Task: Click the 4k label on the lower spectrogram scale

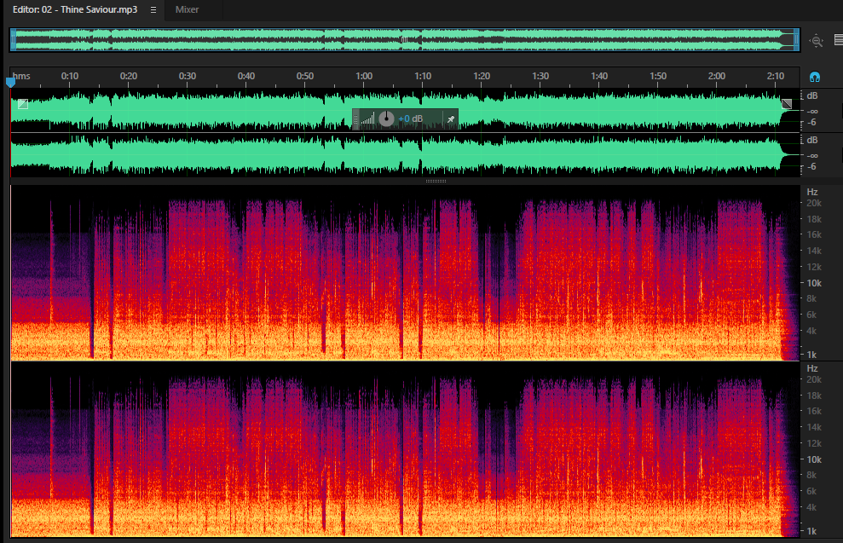Action: [x=811, y=507]
